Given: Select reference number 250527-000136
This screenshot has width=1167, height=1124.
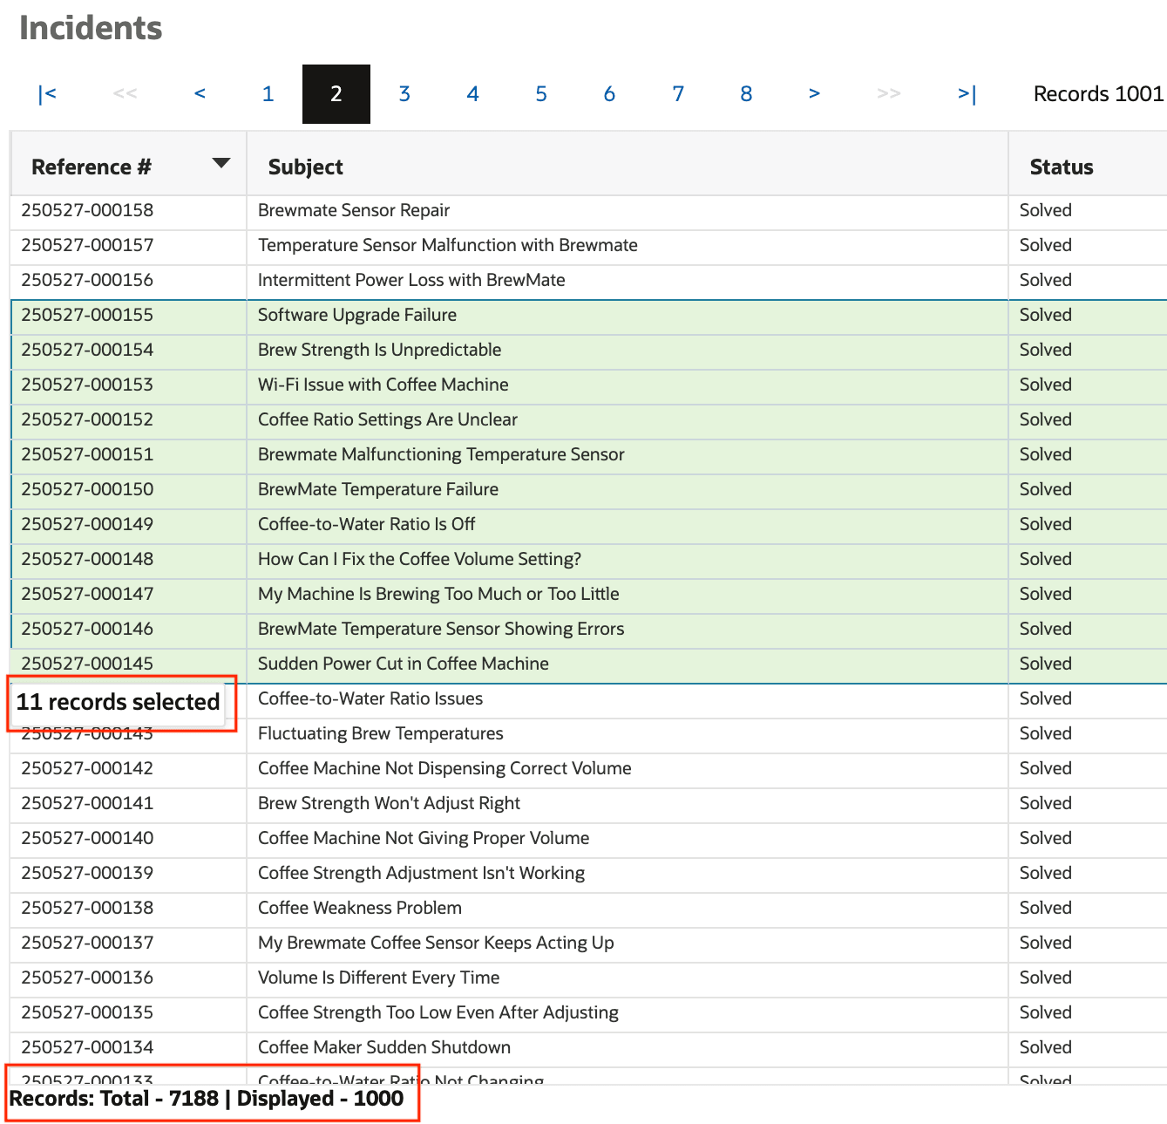Looking at the screenshot, I should tap(87, 978).
